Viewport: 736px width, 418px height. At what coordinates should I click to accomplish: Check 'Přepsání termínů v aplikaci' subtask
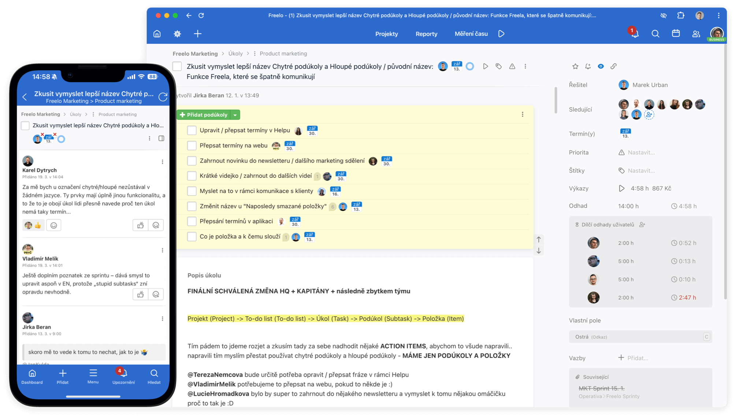pos(192,221)
